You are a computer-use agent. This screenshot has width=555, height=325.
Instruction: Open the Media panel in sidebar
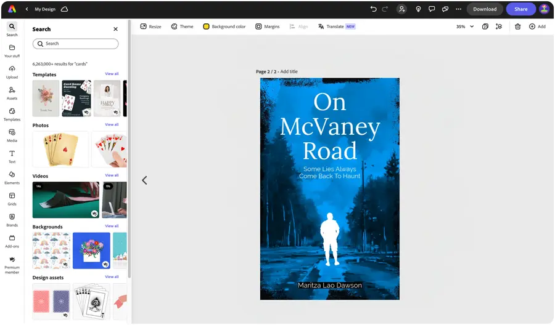coord(12,135)
